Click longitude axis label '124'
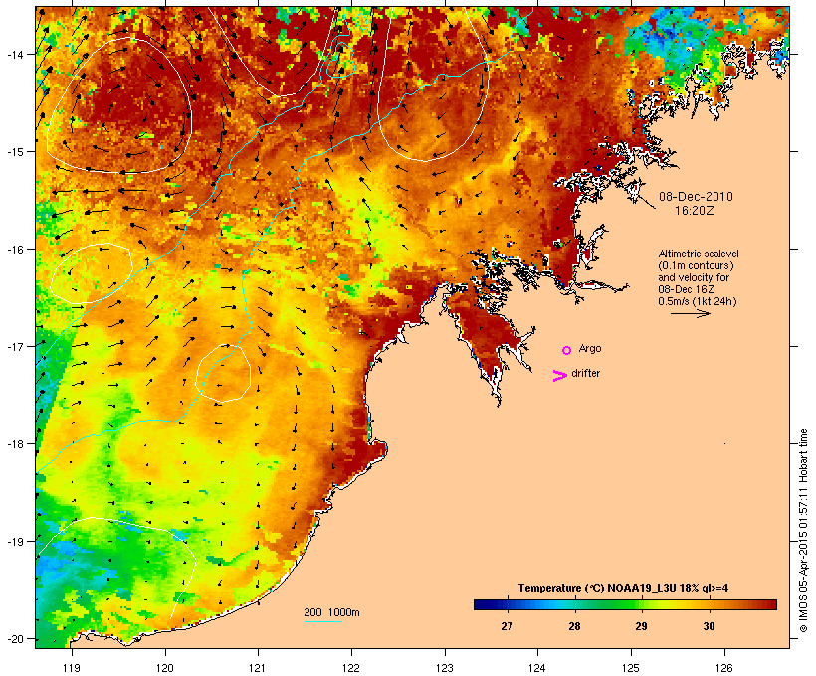Screen dimensions: 816x676 537,668
